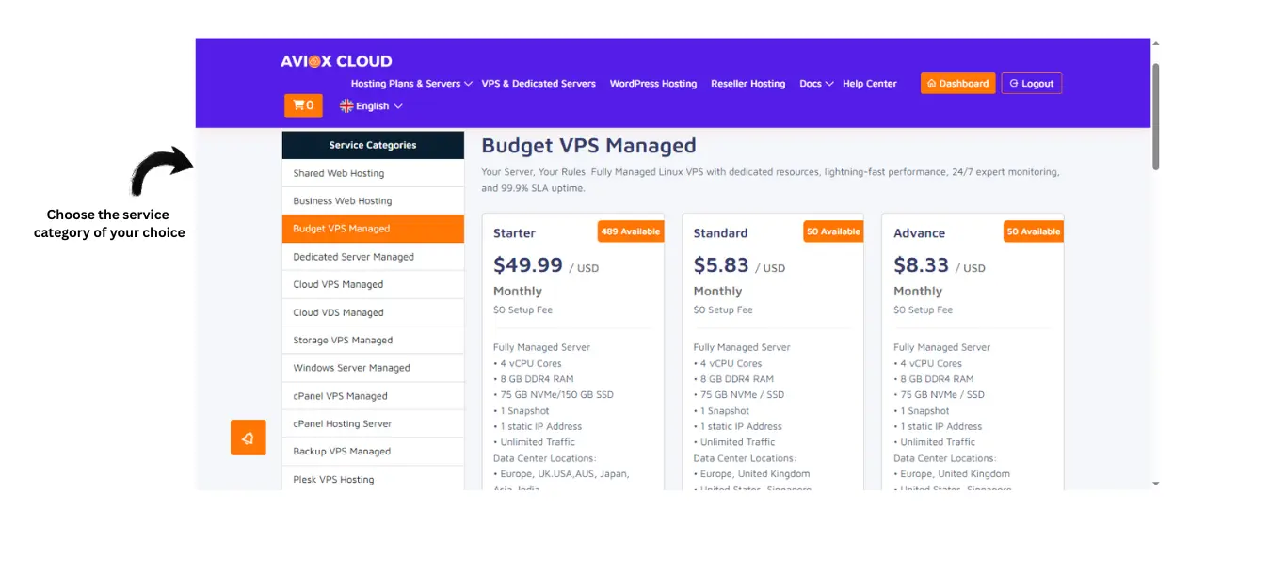Open the shopping cart icon button
The image size is (1286, 573).
tap(303, 105)
